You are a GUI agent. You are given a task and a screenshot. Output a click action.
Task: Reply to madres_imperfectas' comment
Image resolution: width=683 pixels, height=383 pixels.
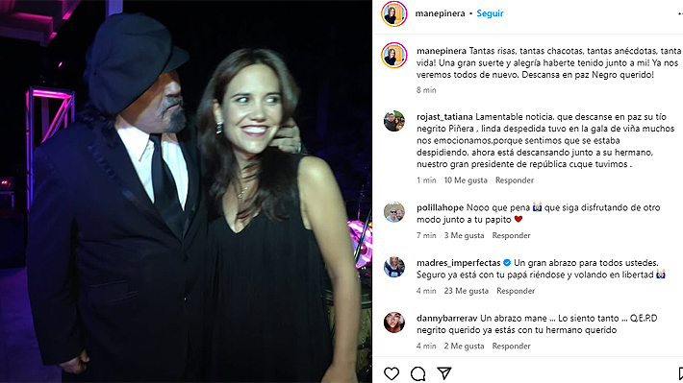pos(516,291)
